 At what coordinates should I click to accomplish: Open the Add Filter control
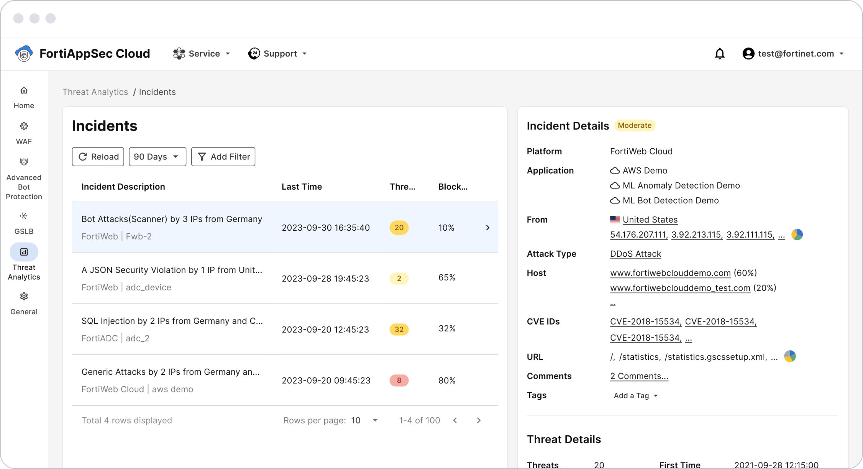pyautogui.click(x=223, y=156)
